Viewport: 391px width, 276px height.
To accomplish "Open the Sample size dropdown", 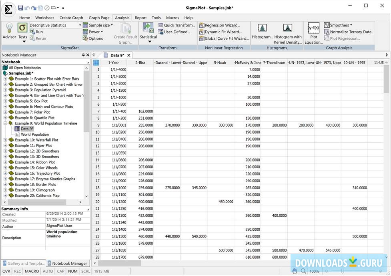I will click(98, 25).
